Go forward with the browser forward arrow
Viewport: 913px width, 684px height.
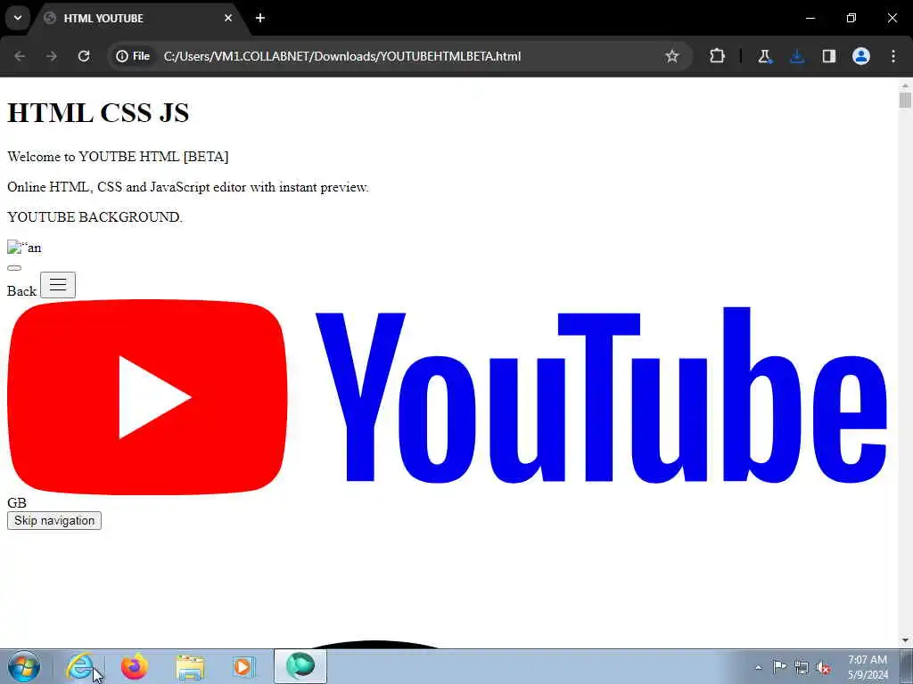[51, 56]
